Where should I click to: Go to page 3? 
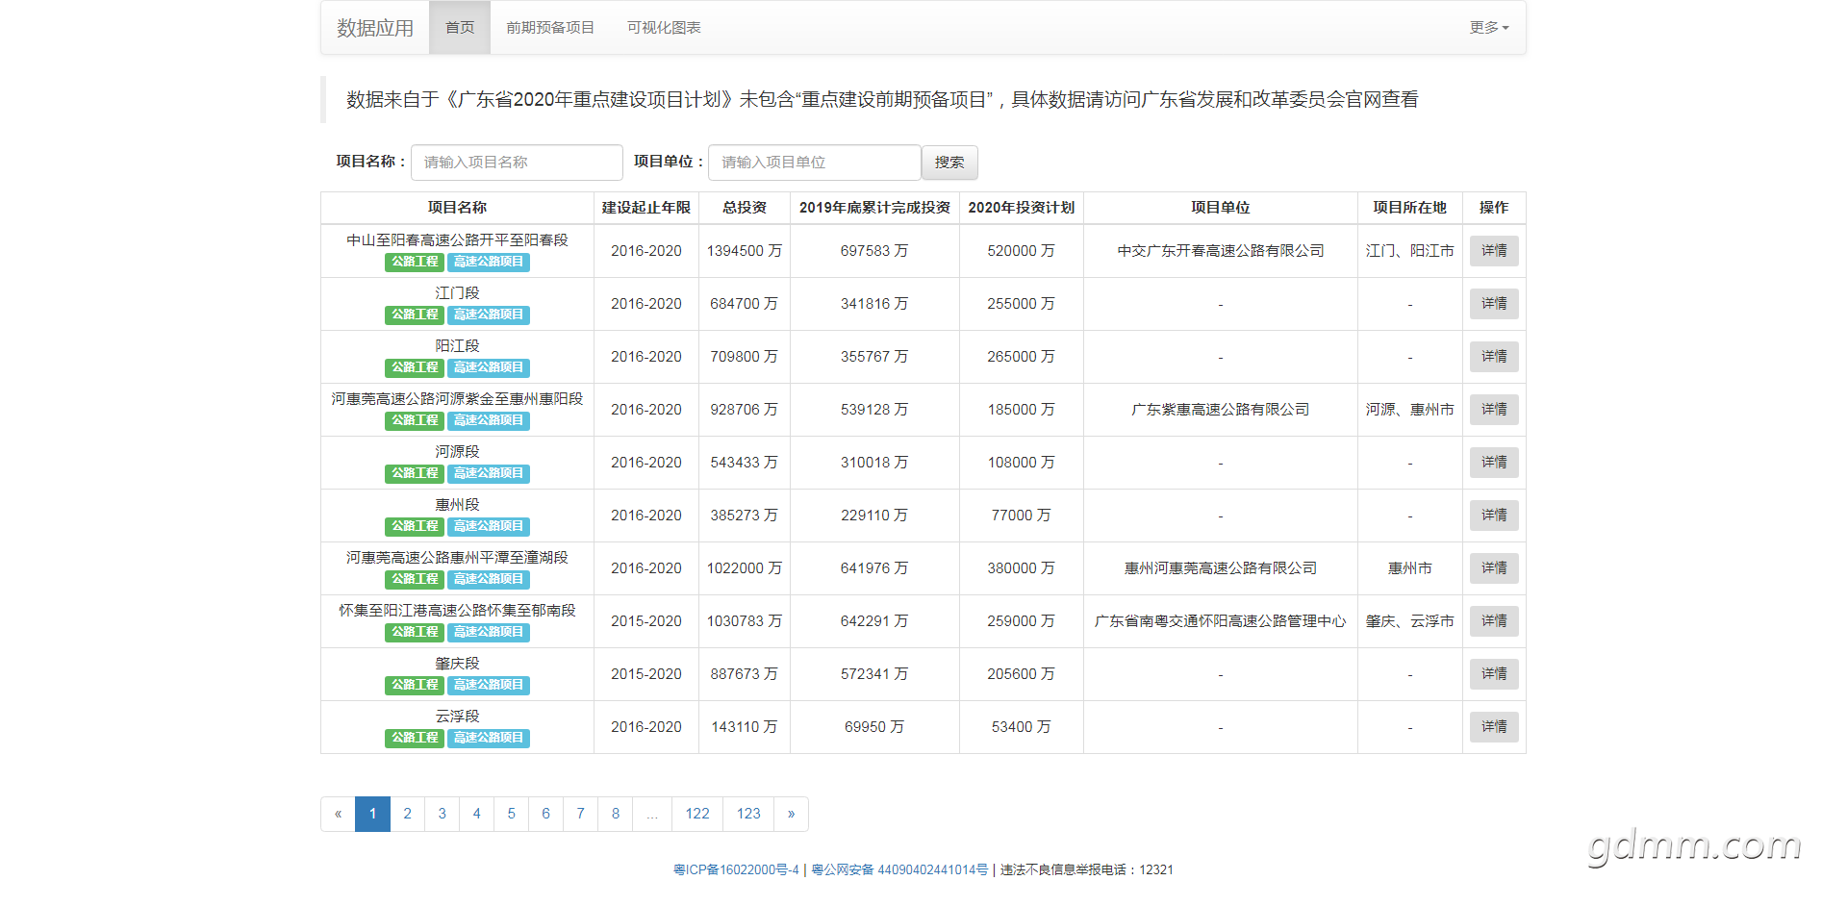click(442, 814)
